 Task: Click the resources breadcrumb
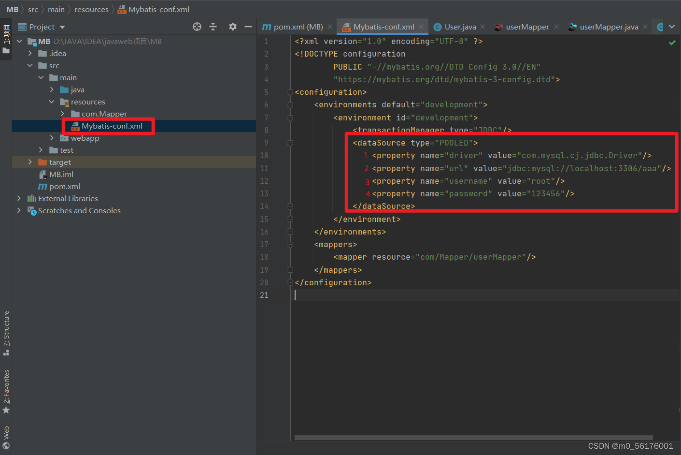(x=91, y=9)
